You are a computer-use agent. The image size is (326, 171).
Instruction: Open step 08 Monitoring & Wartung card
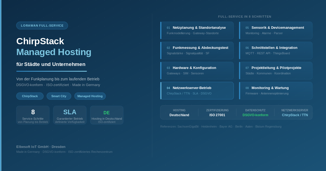276,91
